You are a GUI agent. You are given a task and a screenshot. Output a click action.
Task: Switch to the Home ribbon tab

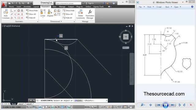tap(11, 7)
